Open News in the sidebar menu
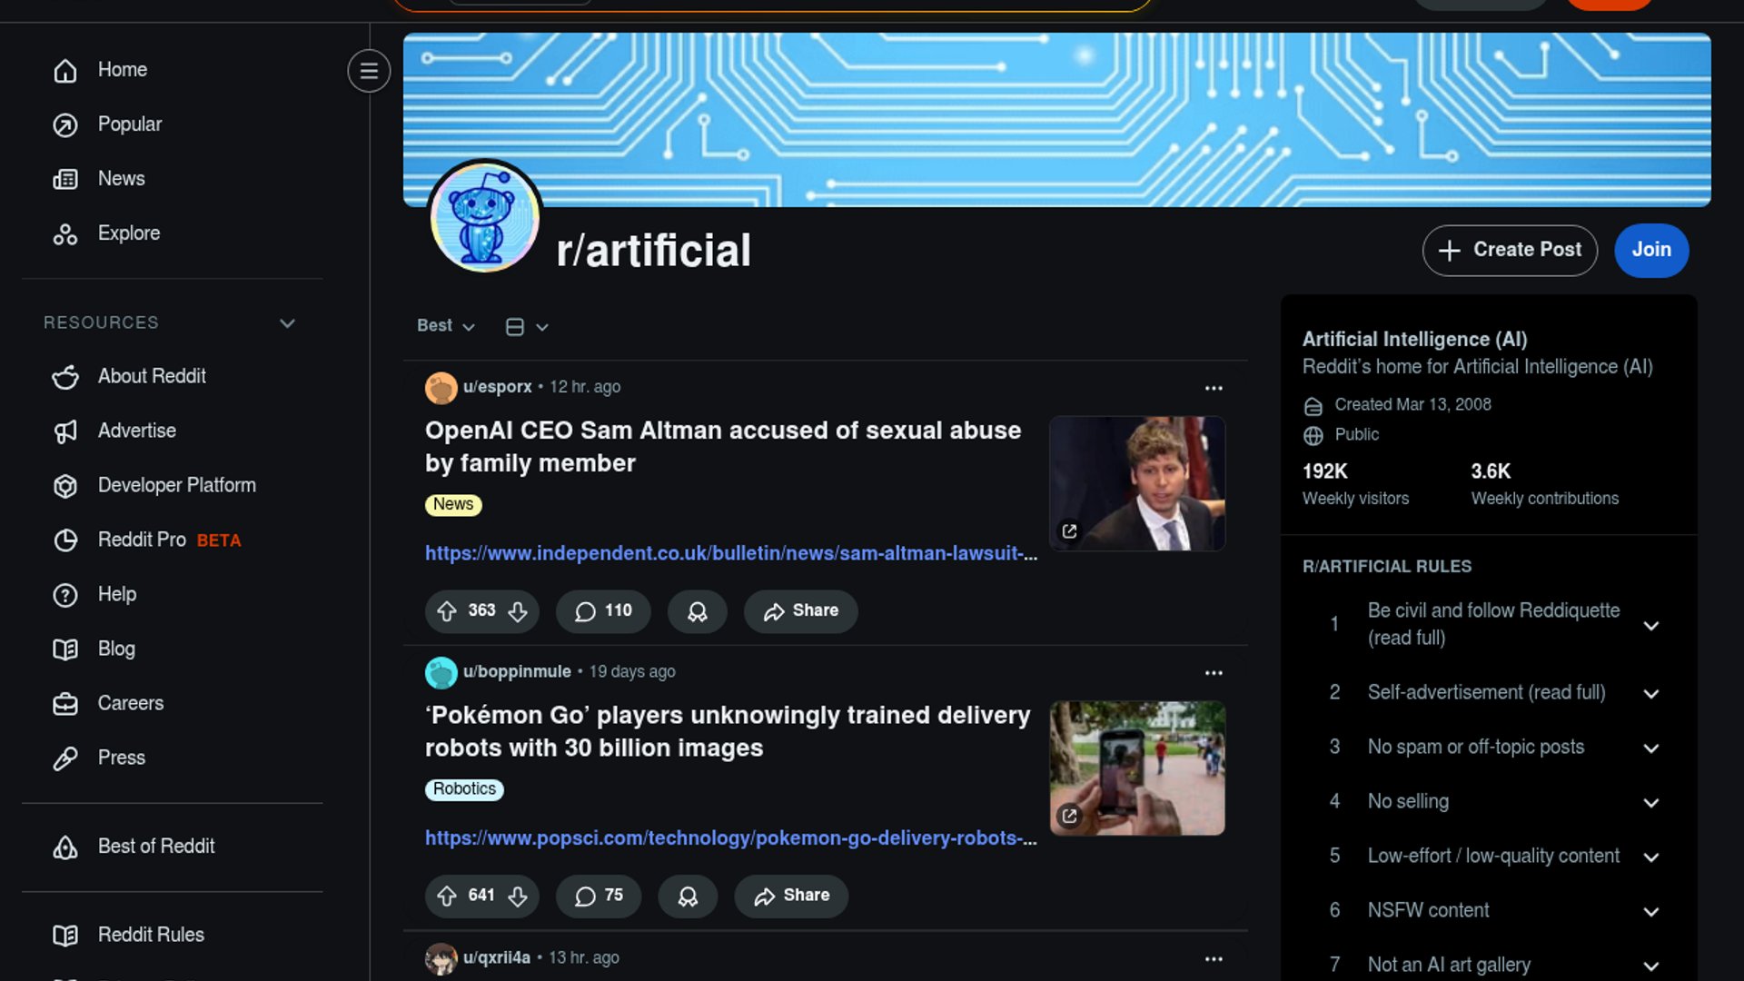 [x=121, y=179]
